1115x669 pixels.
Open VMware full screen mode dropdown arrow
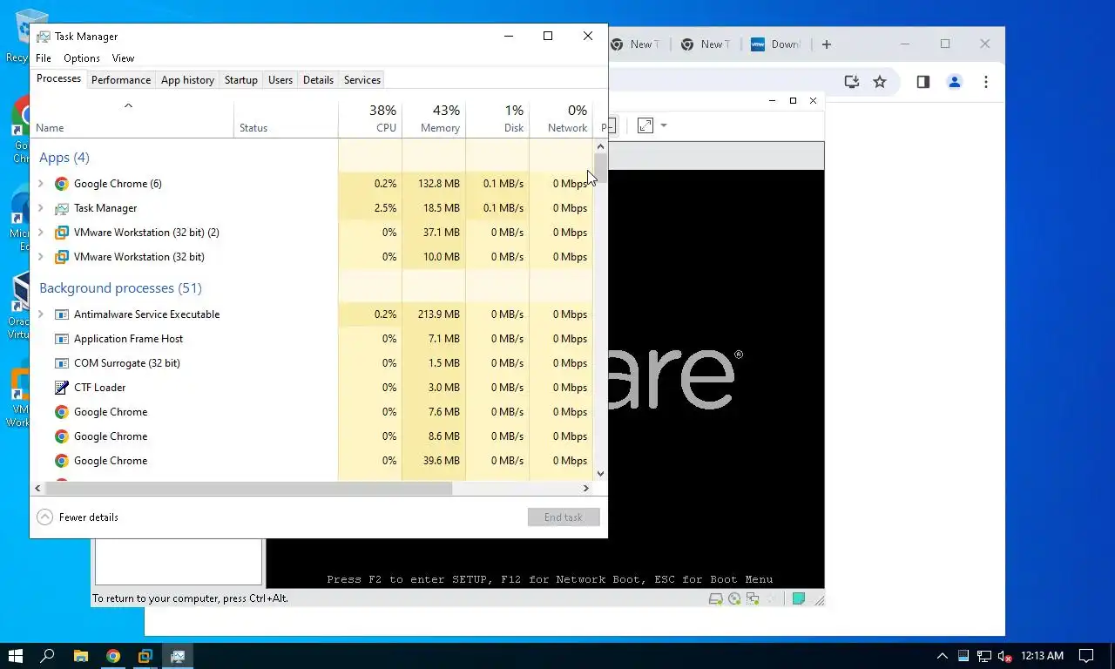(664, 125)
